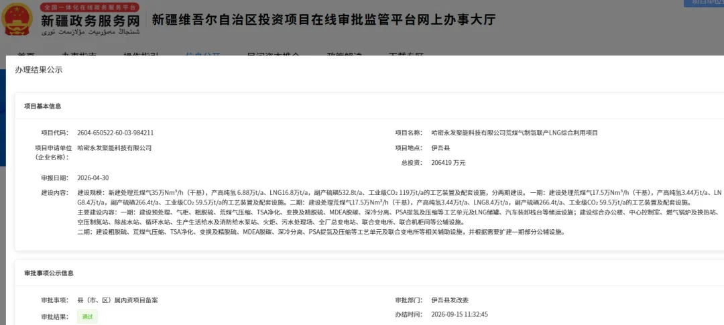Select project code 2604-650522-60-03-984211
Viewport: 724px width, 325px height.
tap(115, 133)
